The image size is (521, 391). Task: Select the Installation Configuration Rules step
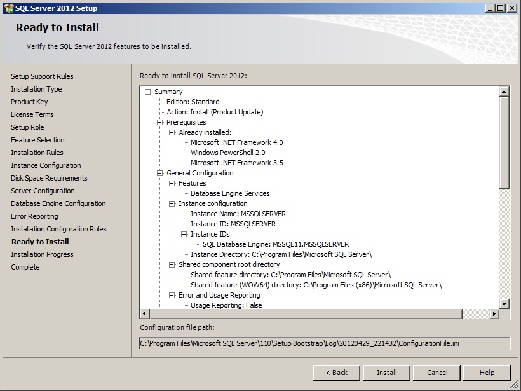point(58,229)
